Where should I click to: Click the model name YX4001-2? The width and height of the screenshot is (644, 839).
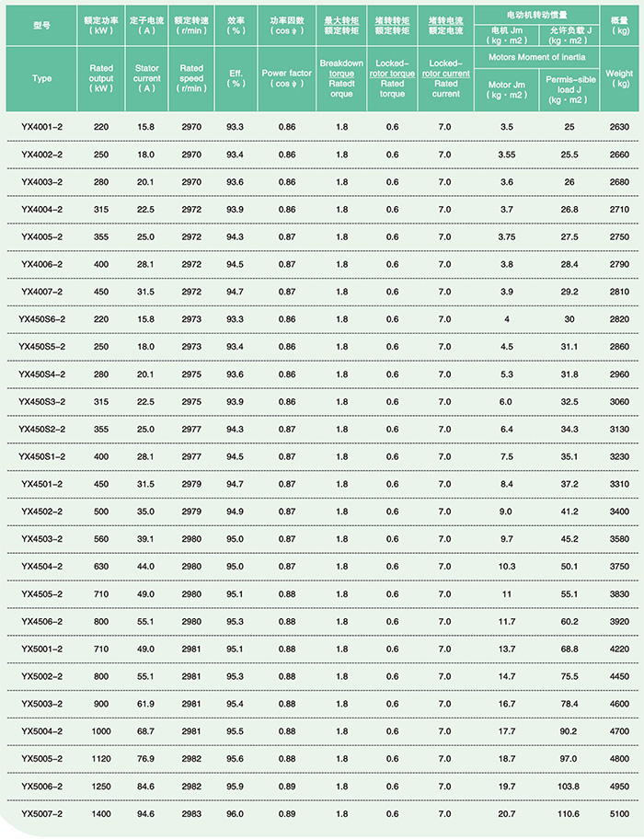pyautogui.click(x=41, y=127)
